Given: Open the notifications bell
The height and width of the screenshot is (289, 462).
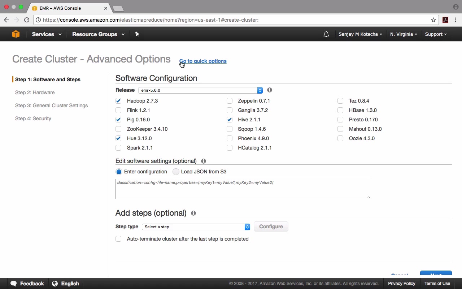Looking at the screenshot, I should (x=326, y=34).
